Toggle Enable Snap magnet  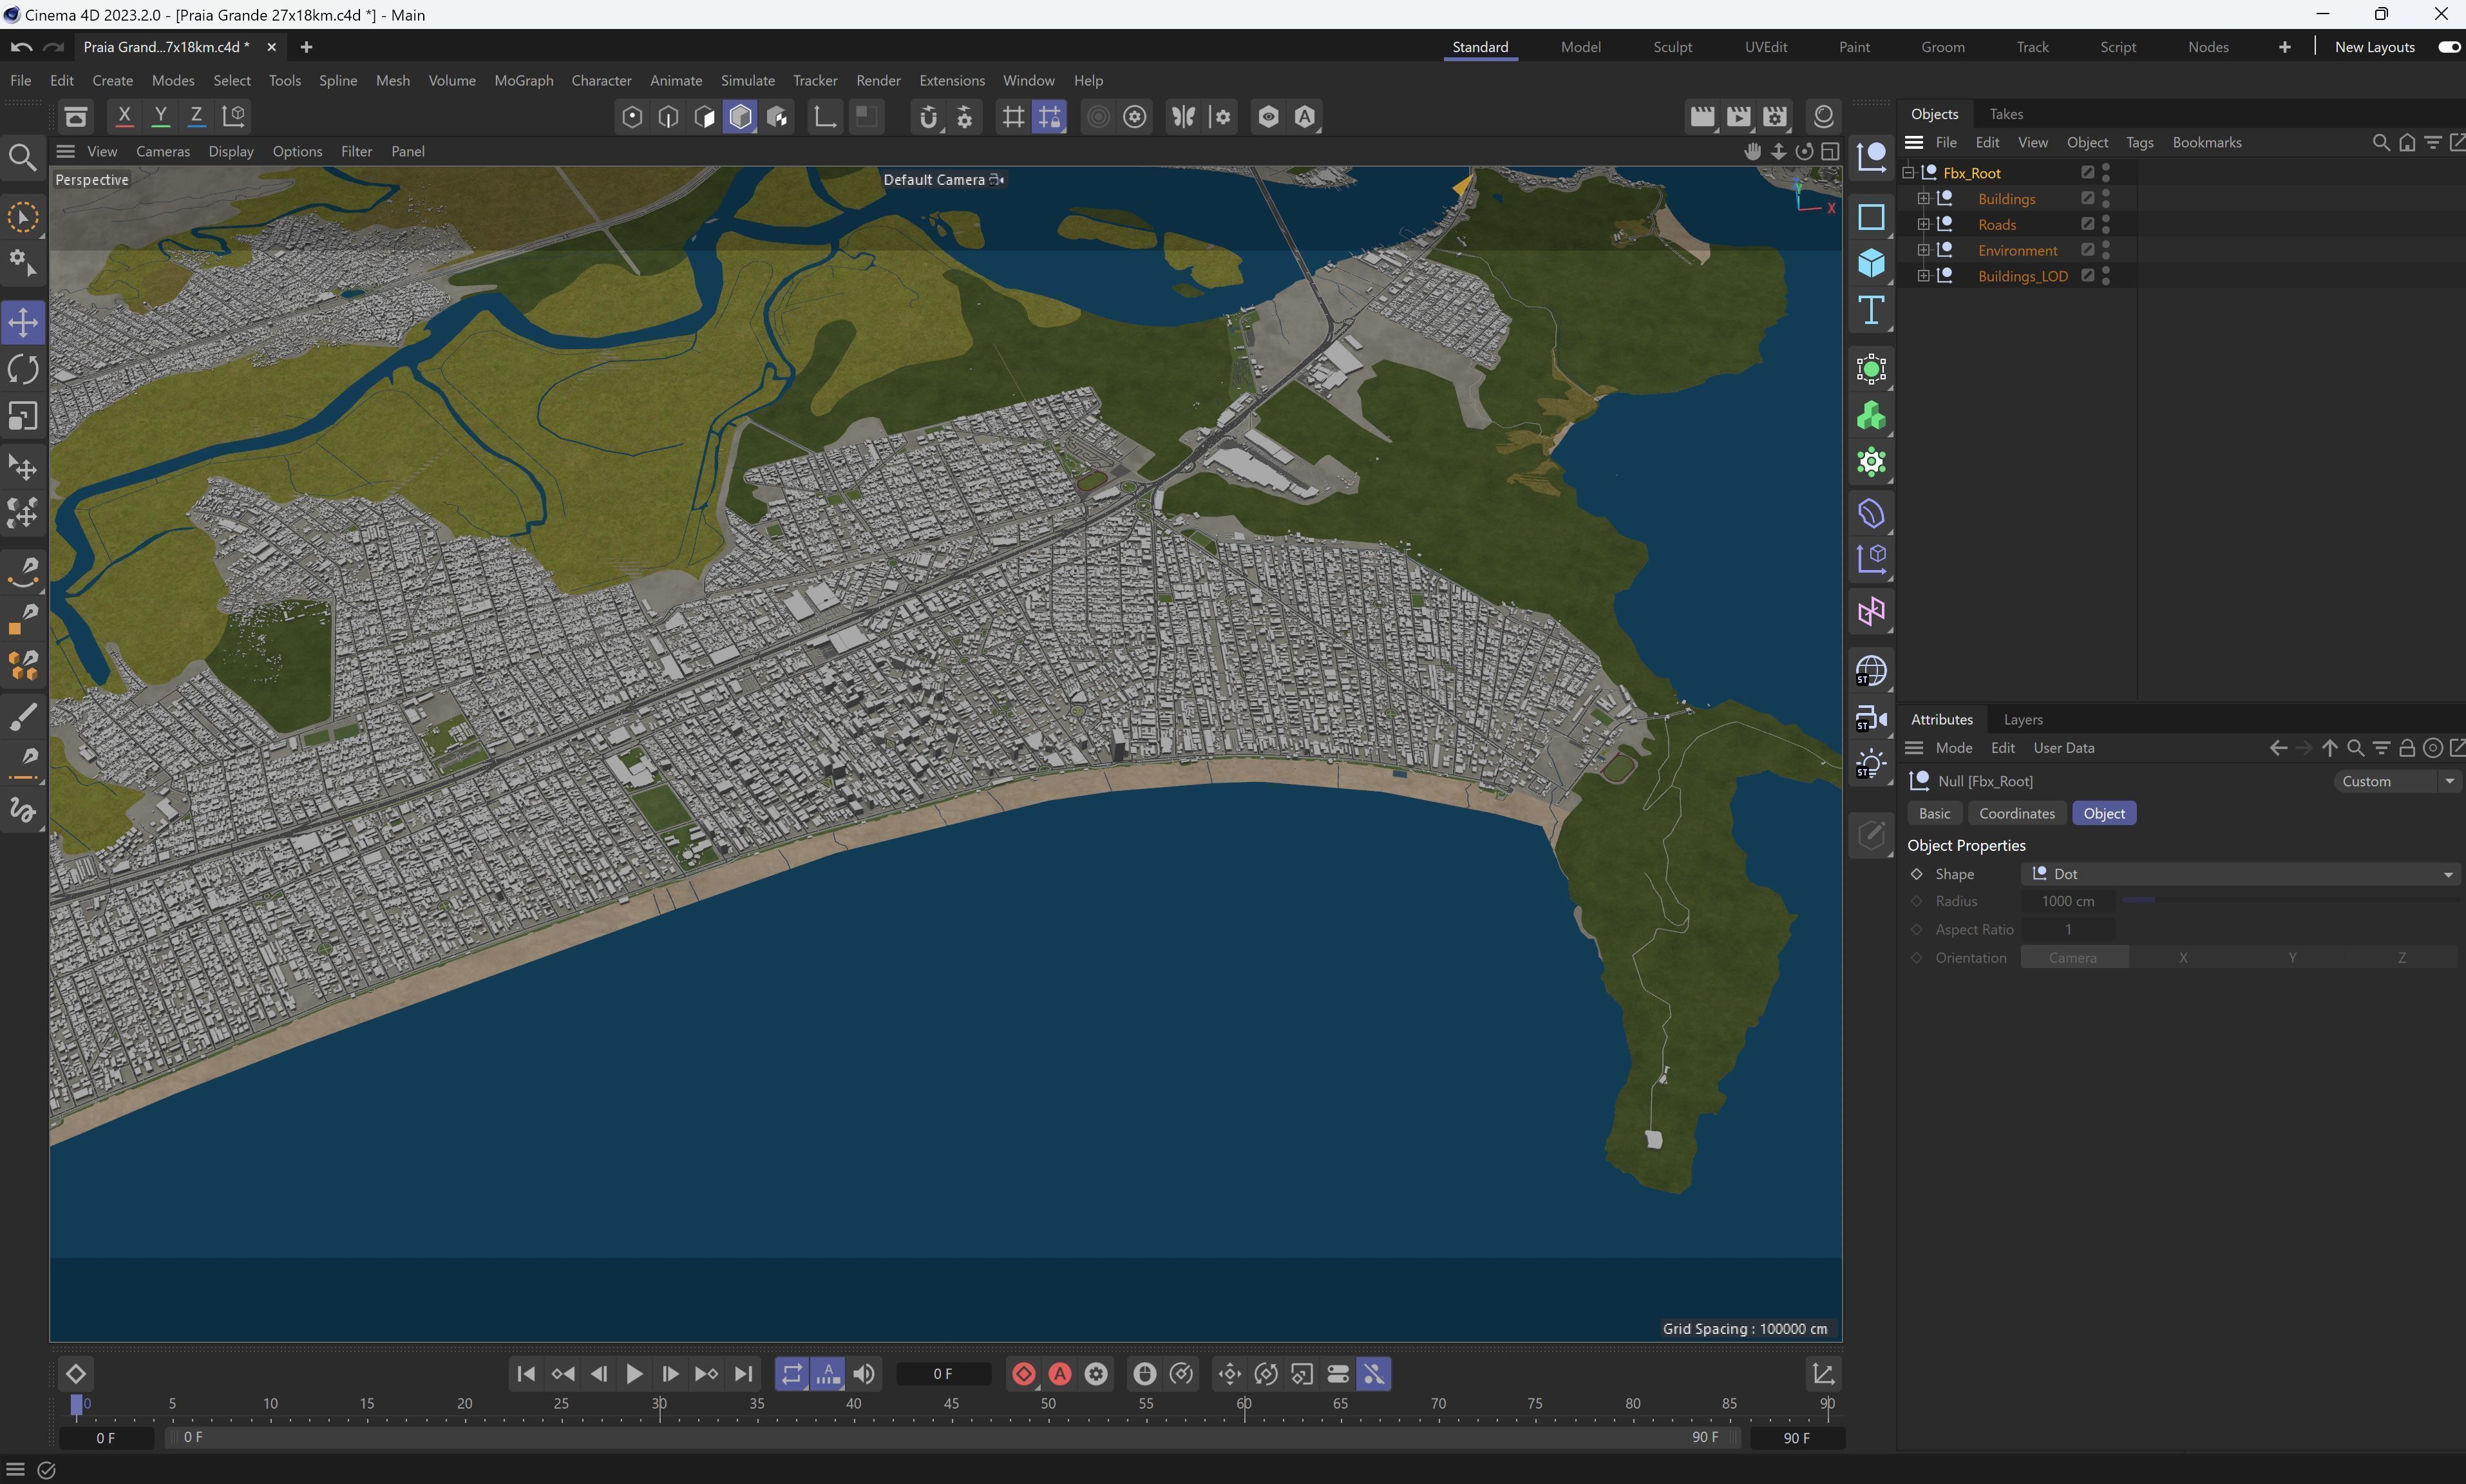point(929,117)
